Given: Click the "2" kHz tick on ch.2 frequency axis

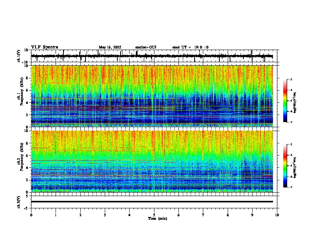Looking at the screenshot, I should [x=27, y=180].
